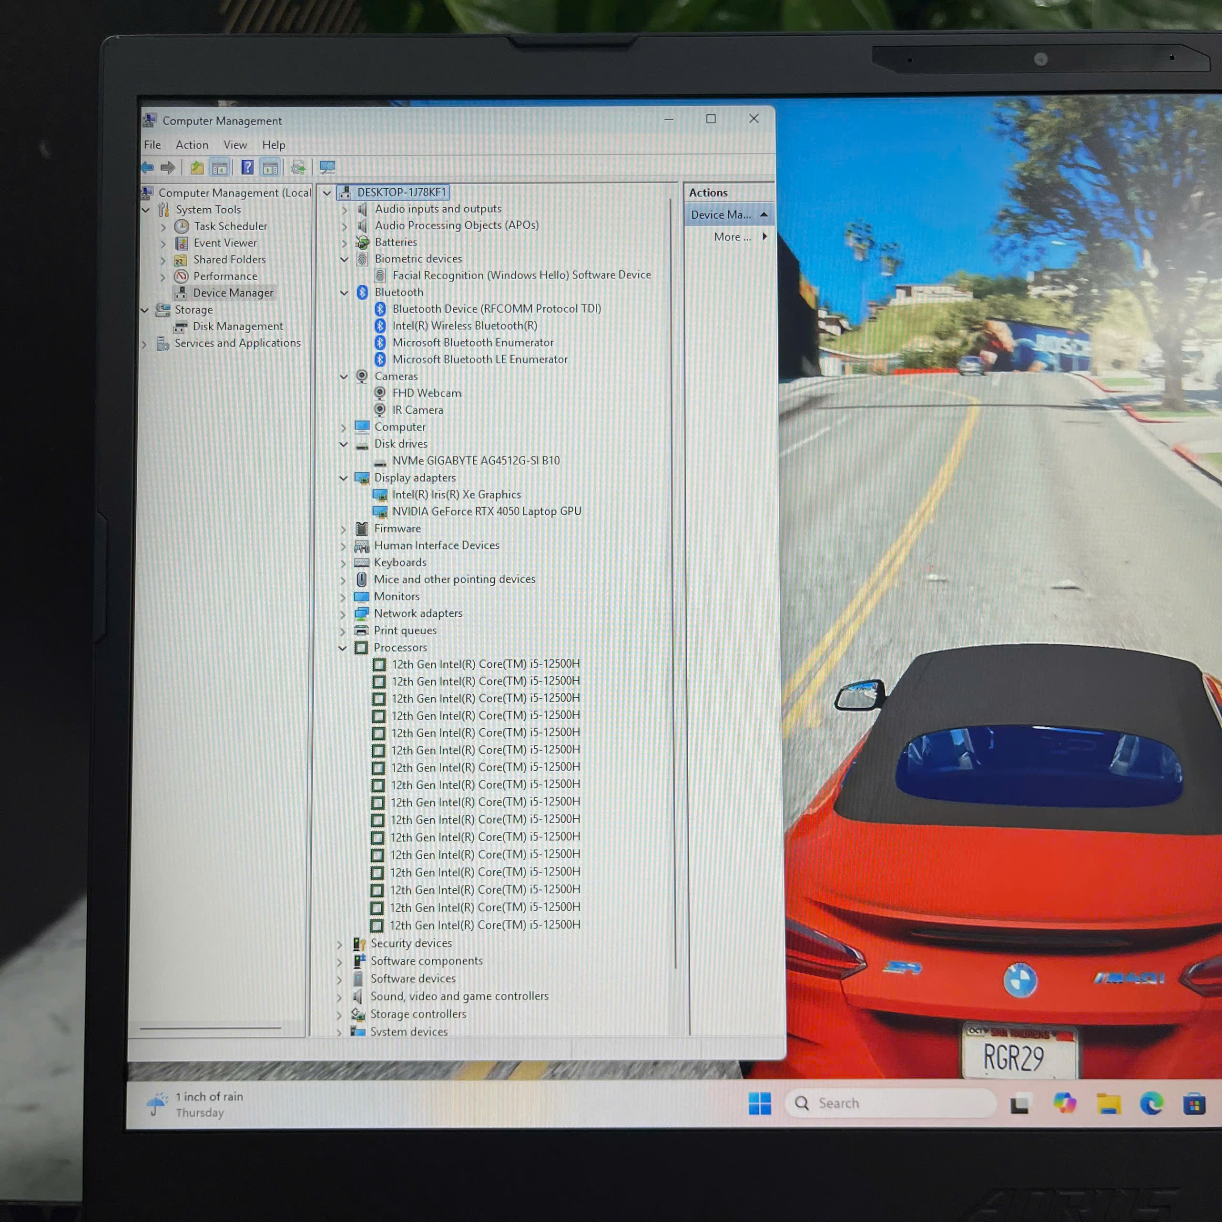This screenshot has width=1222, height=1222.
Task: Select Microsoft Bluetooth LE Enumerator
Action: click(480, 359)
